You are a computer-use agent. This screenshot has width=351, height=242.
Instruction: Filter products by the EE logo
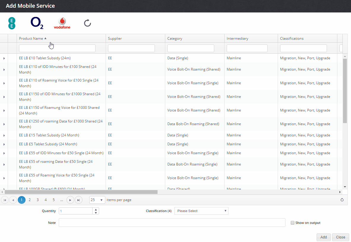click(x=12, y=23)
